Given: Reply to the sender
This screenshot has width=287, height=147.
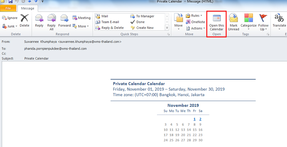Looking at the screenshot, I should (x=39, y=21).
